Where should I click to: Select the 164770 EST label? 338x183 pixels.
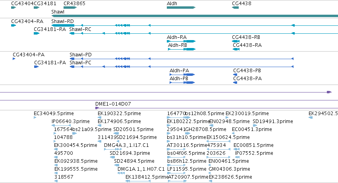(176, 114)
